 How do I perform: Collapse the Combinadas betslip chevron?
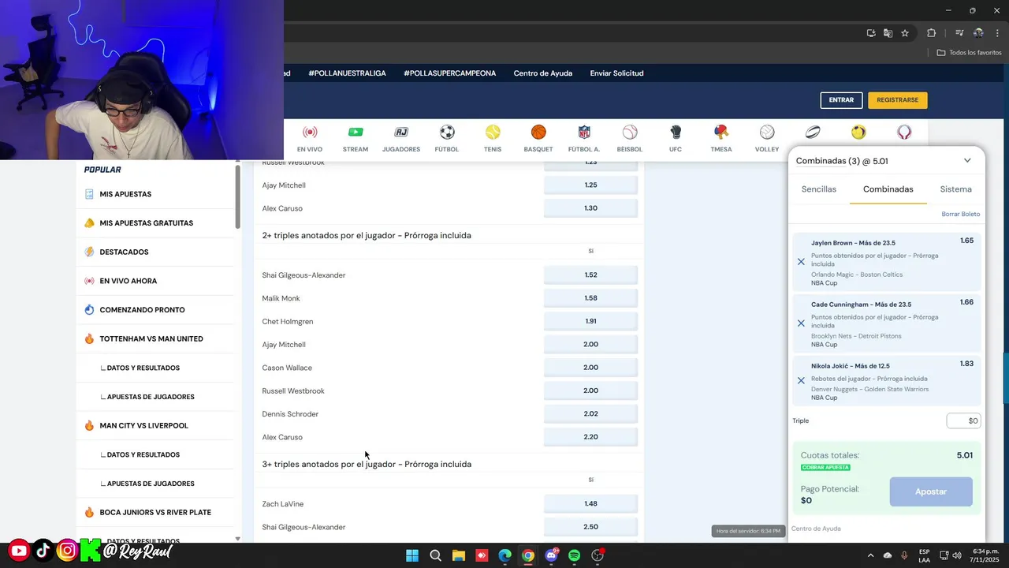[x=967, y=161]
